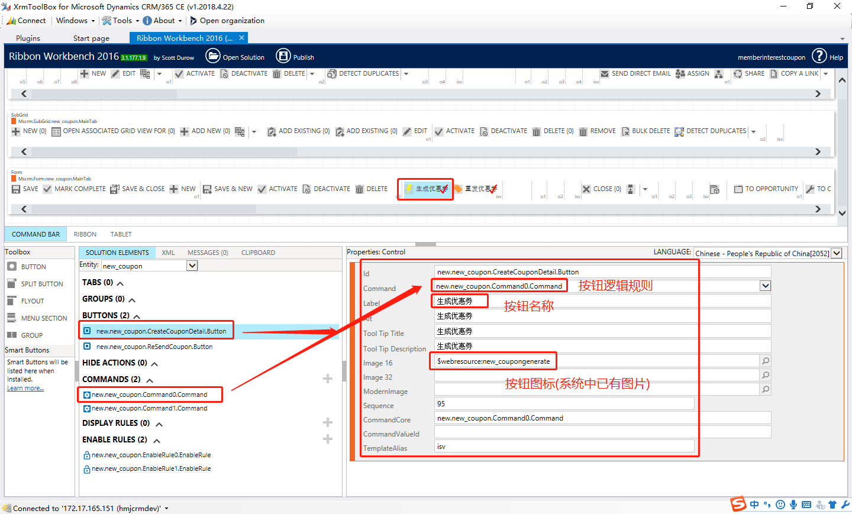
Task: Click the ASSIGN ribbon icon
Action: [680, 74]
